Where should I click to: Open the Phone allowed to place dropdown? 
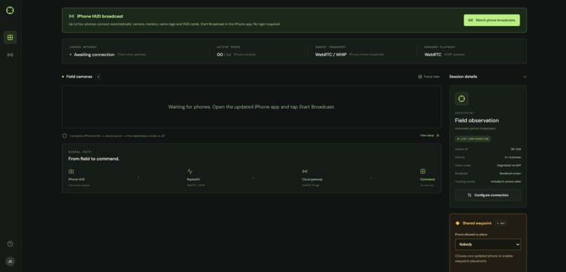tap(488, 244)
